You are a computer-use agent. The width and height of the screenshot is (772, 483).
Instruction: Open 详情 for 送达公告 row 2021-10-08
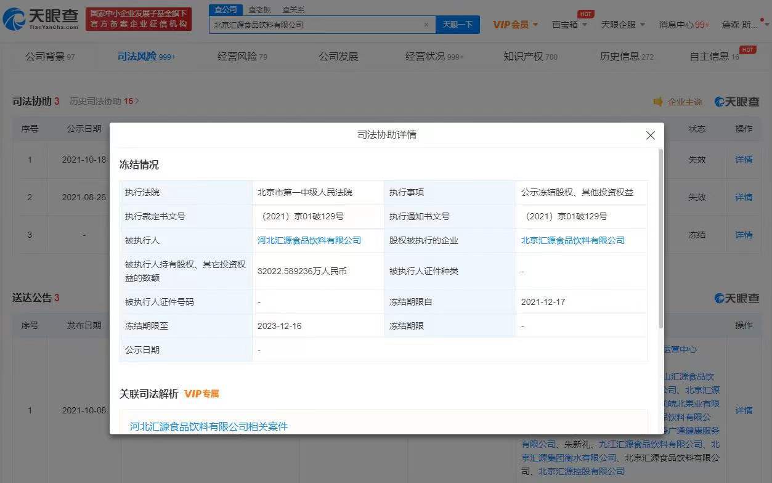click(744, 410)
